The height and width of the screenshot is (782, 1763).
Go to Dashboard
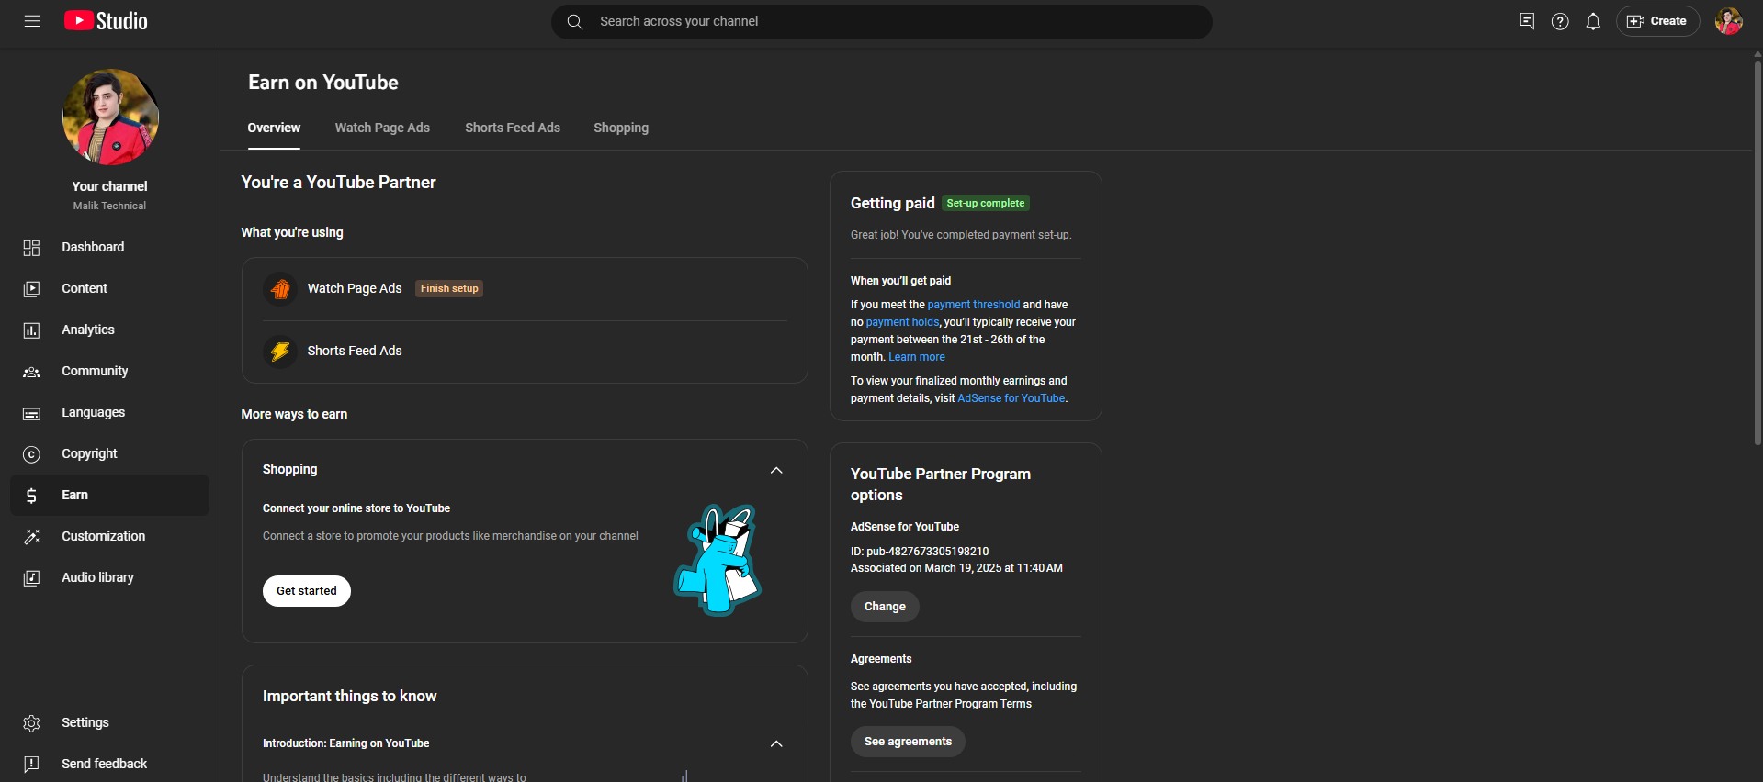[93, 247]
